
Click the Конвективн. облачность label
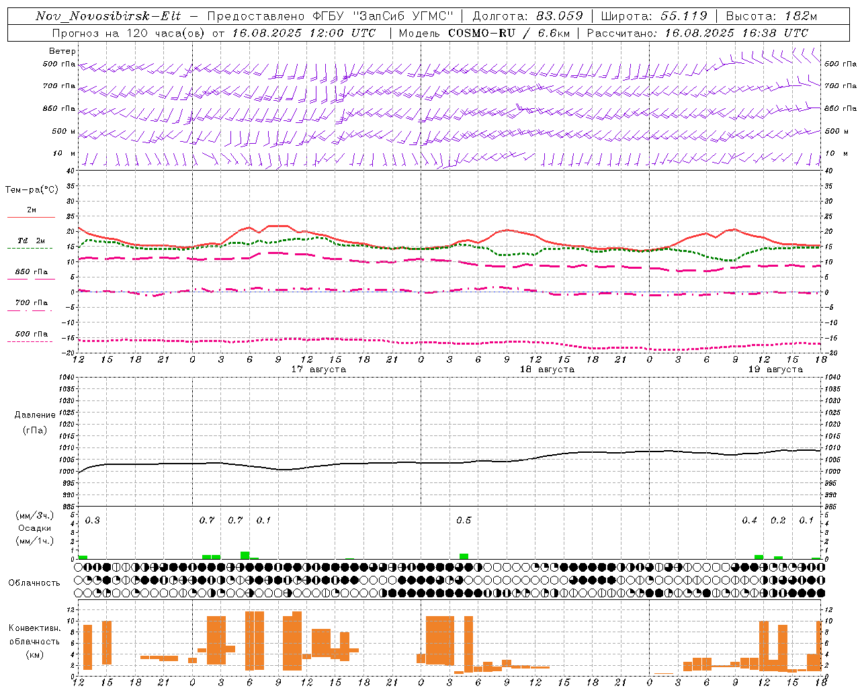coord(34,635)
